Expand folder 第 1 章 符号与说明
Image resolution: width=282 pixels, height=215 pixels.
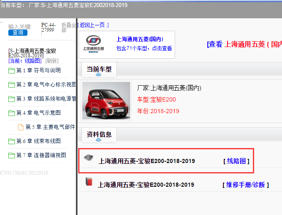pyautogui.click(x=39, y=70)
